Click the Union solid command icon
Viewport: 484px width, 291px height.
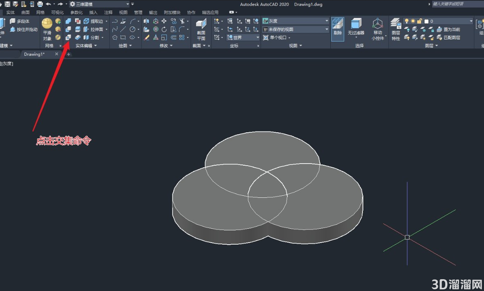[68, 21]
